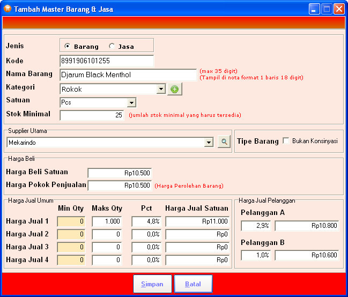Click the supplier search magnifier icon
The width and height of the screenshot is (348, 297).
click(224, 142)
